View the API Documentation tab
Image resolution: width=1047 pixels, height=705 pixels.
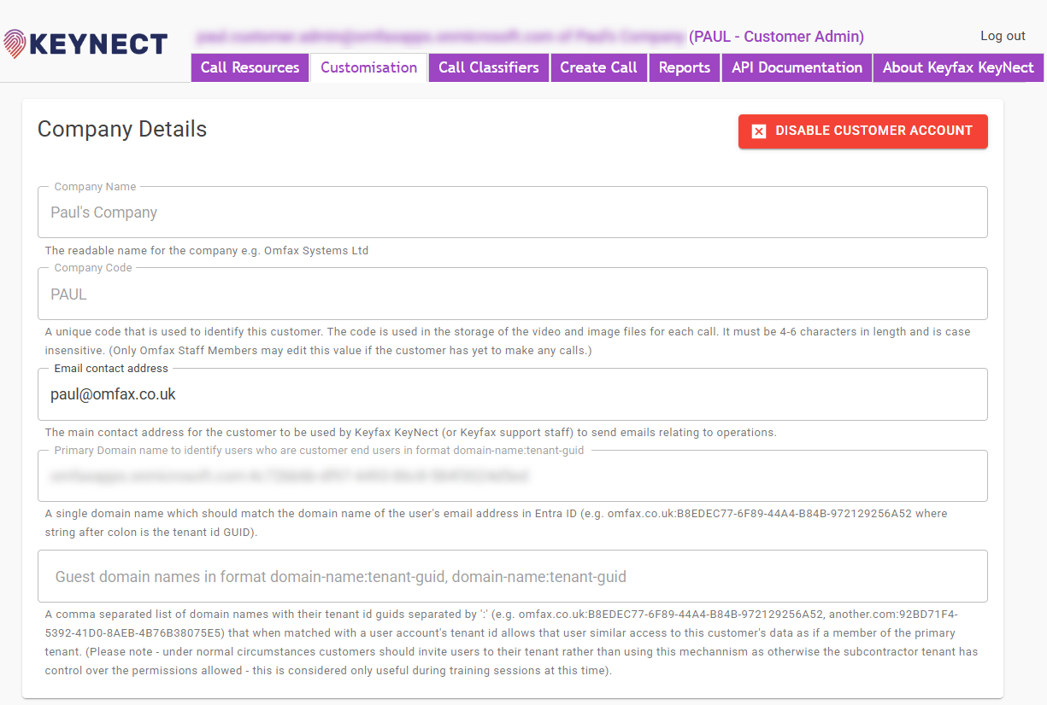797,68
